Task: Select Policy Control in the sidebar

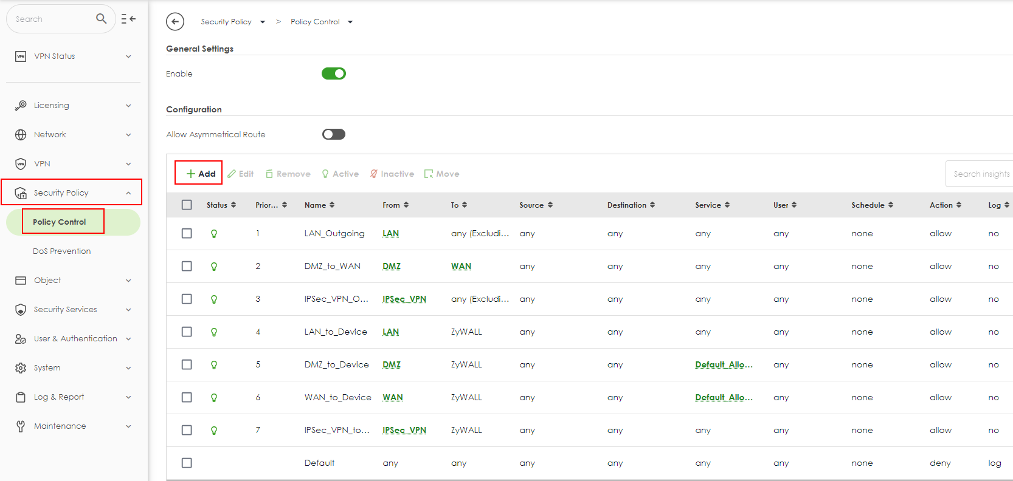Action: tap(60, 222)
